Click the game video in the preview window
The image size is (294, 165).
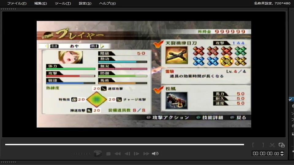pyautogui.click(x=144, y=74)
